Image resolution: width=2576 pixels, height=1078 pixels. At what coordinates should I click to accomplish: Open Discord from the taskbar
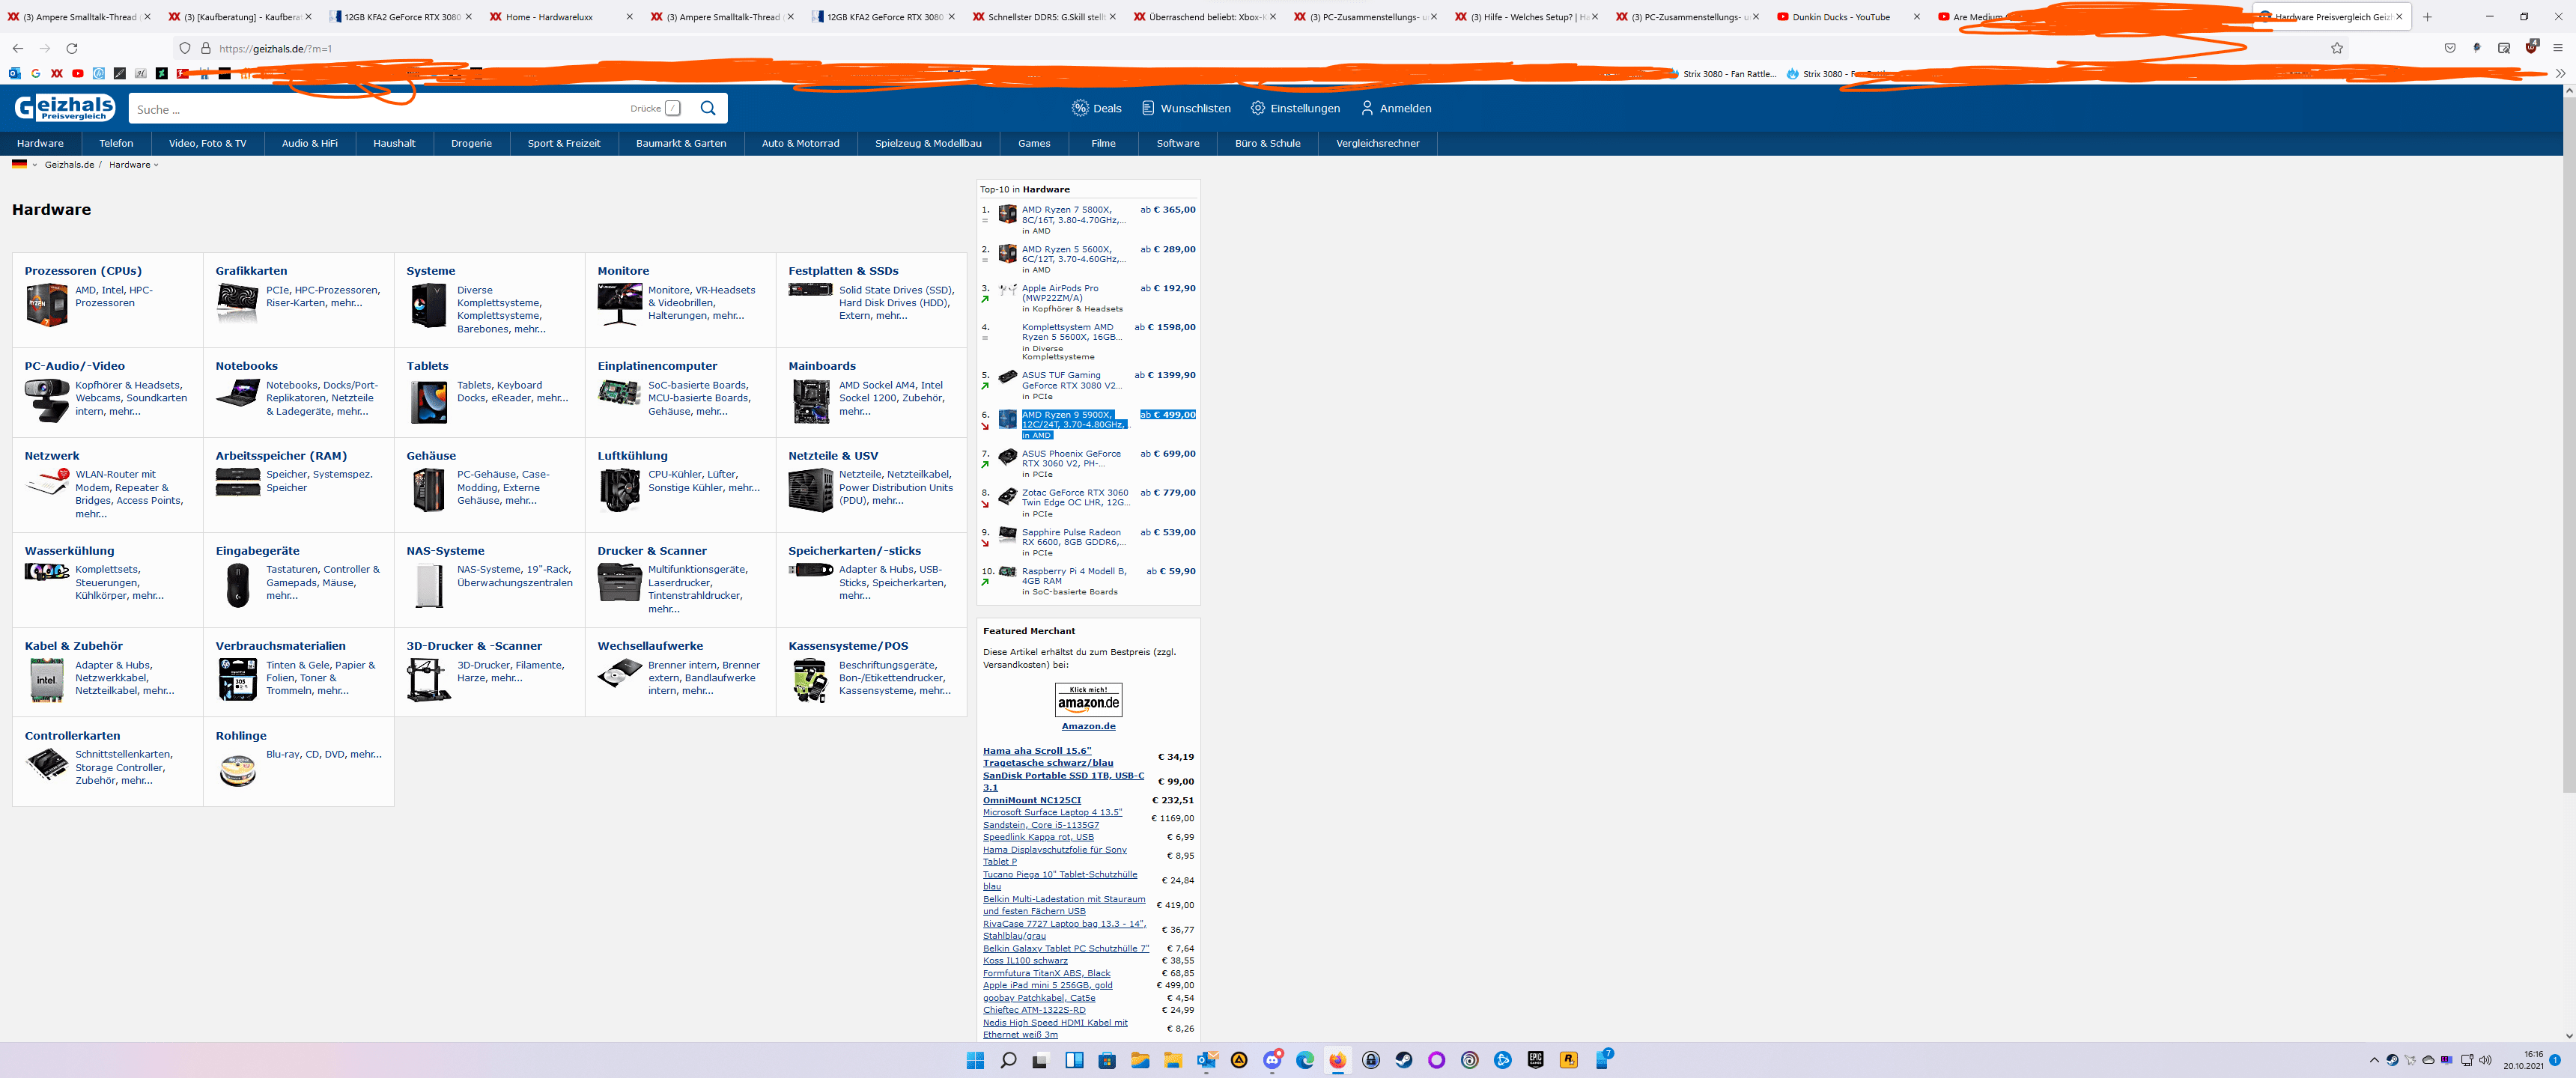[x=1272, y=1060]
